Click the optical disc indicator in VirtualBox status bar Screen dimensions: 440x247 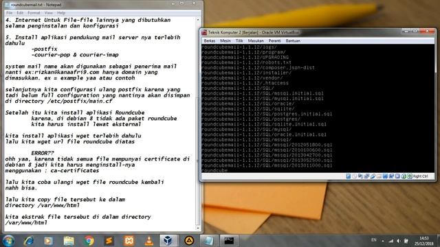click(x=355, y=176)
